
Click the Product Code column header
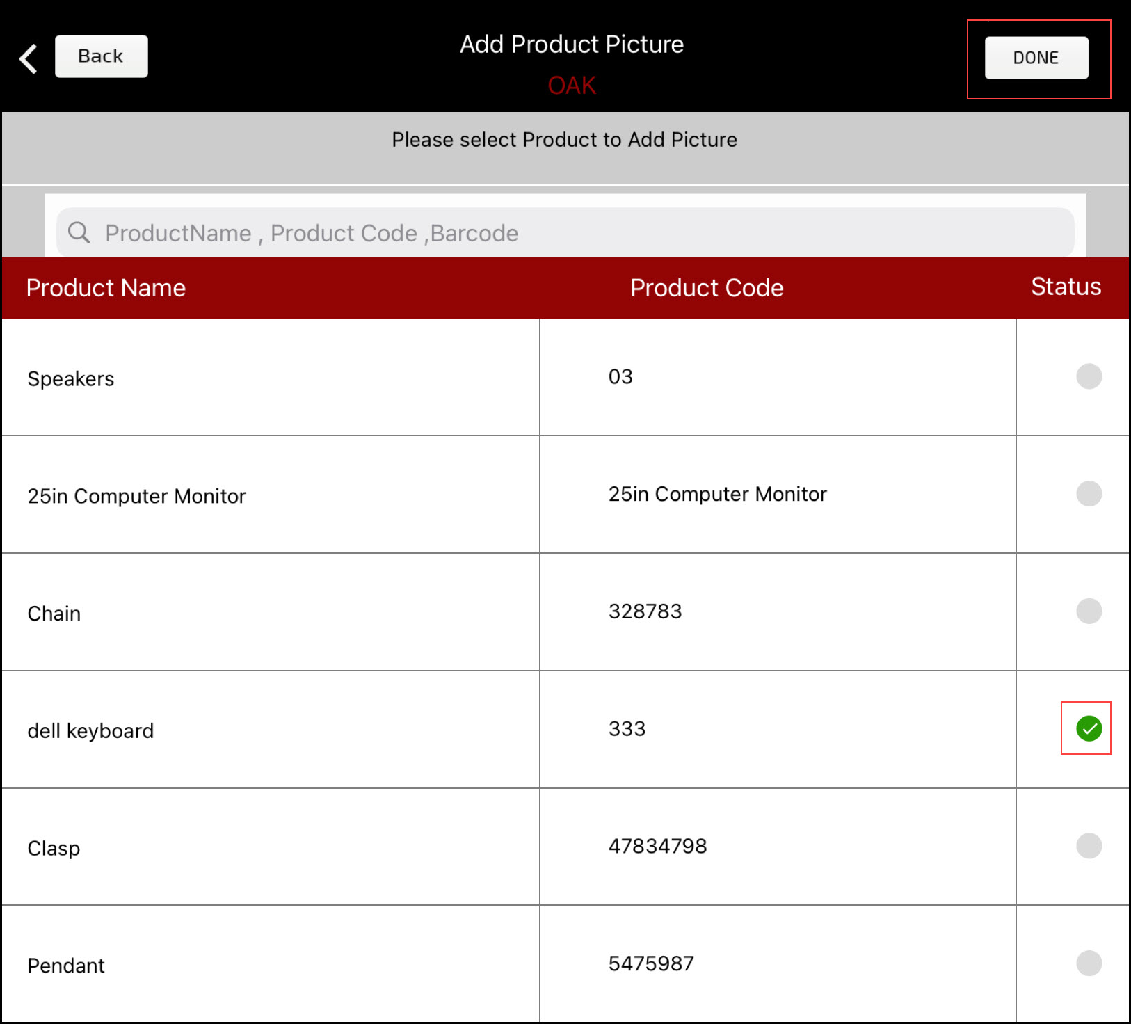(x=707, y=288)
